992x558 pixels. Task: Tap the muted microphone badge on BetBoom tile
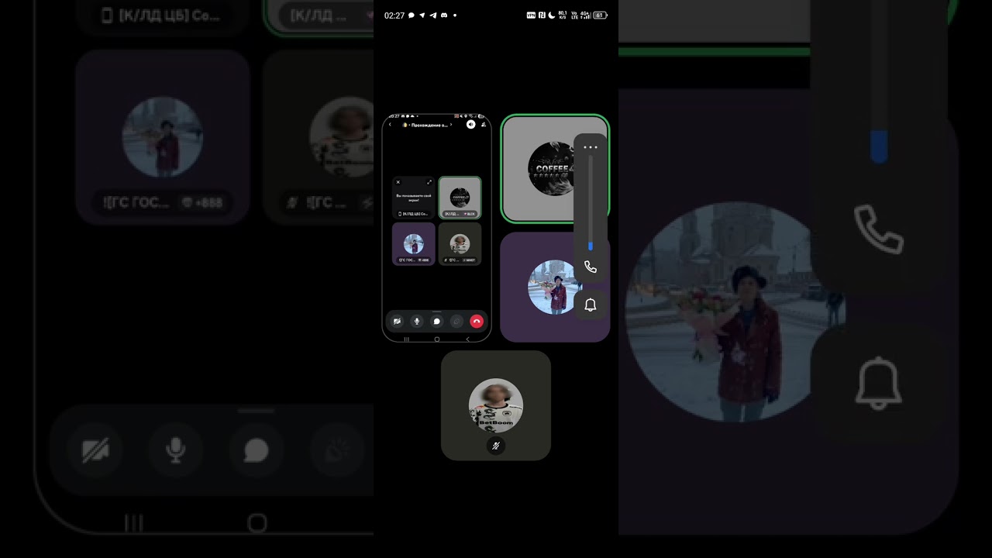(496, 446)
